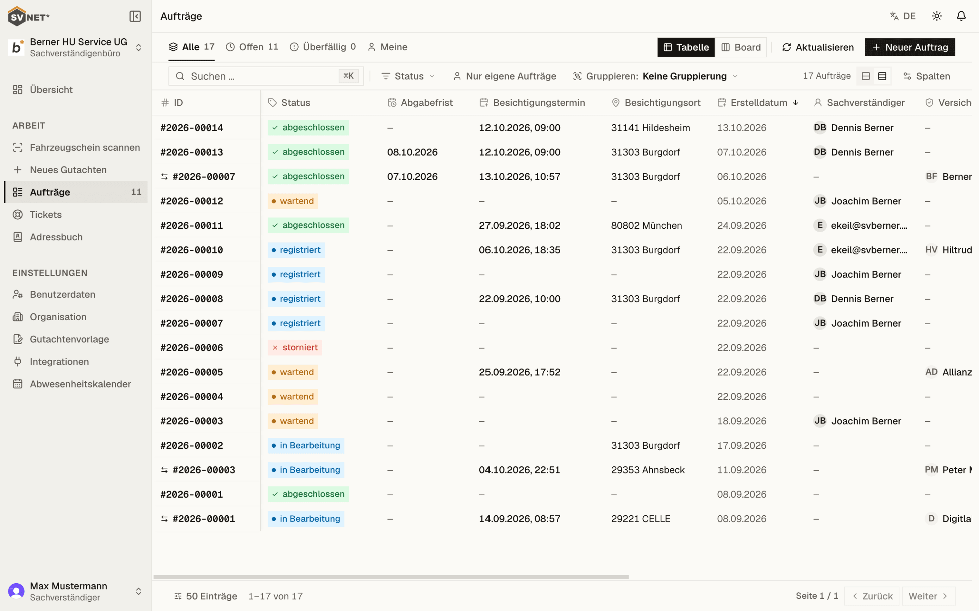Open 50 Einträge page size selector

coord(206,596)
